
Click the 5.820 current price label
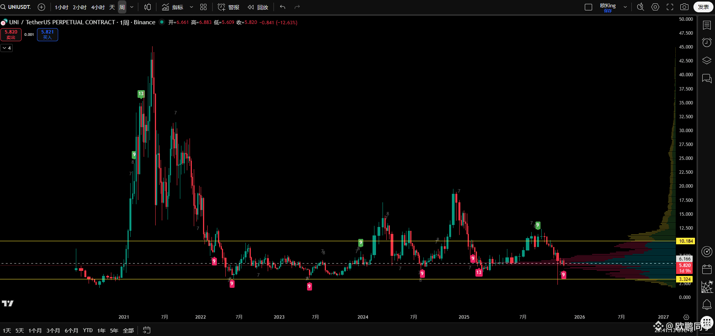tap(685, 265)
